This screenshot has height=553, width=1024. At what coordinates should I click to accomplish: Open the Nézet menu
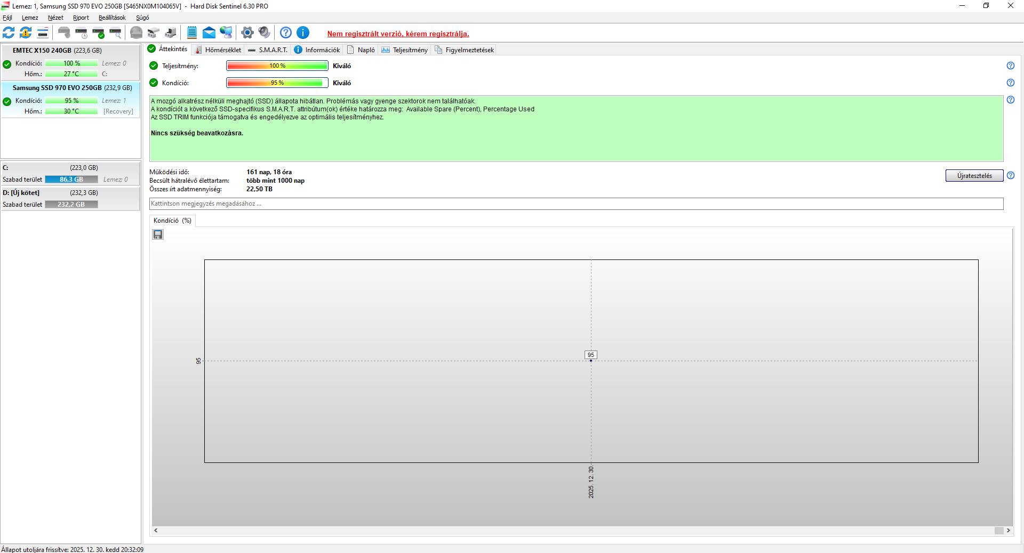(x=55, y=18)
